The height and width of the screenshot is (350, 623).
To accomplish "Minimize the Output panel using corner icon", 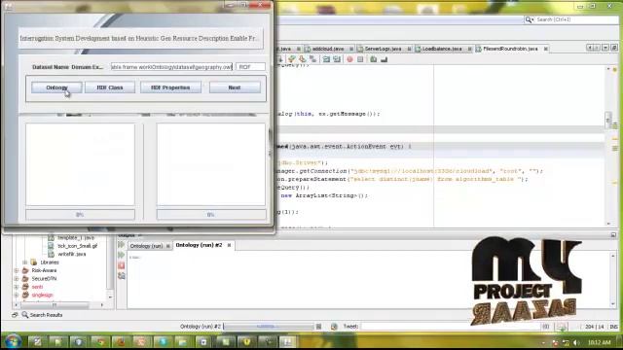I will point(613,235).
